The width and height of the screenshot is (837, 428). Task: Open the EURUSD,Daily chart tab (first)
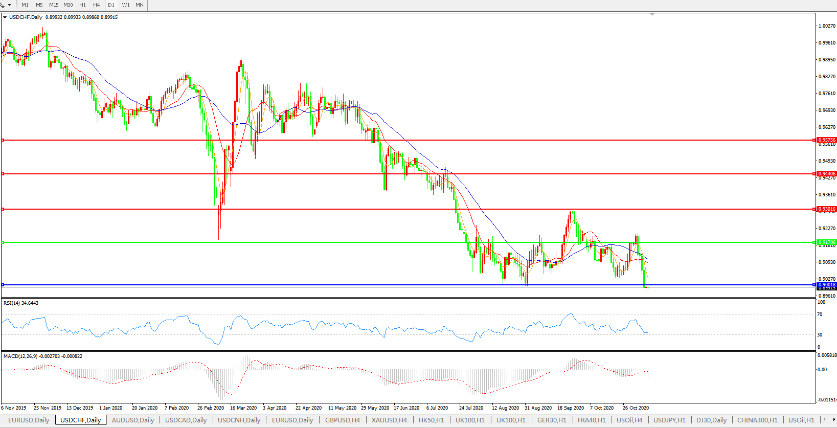[29, 420]
